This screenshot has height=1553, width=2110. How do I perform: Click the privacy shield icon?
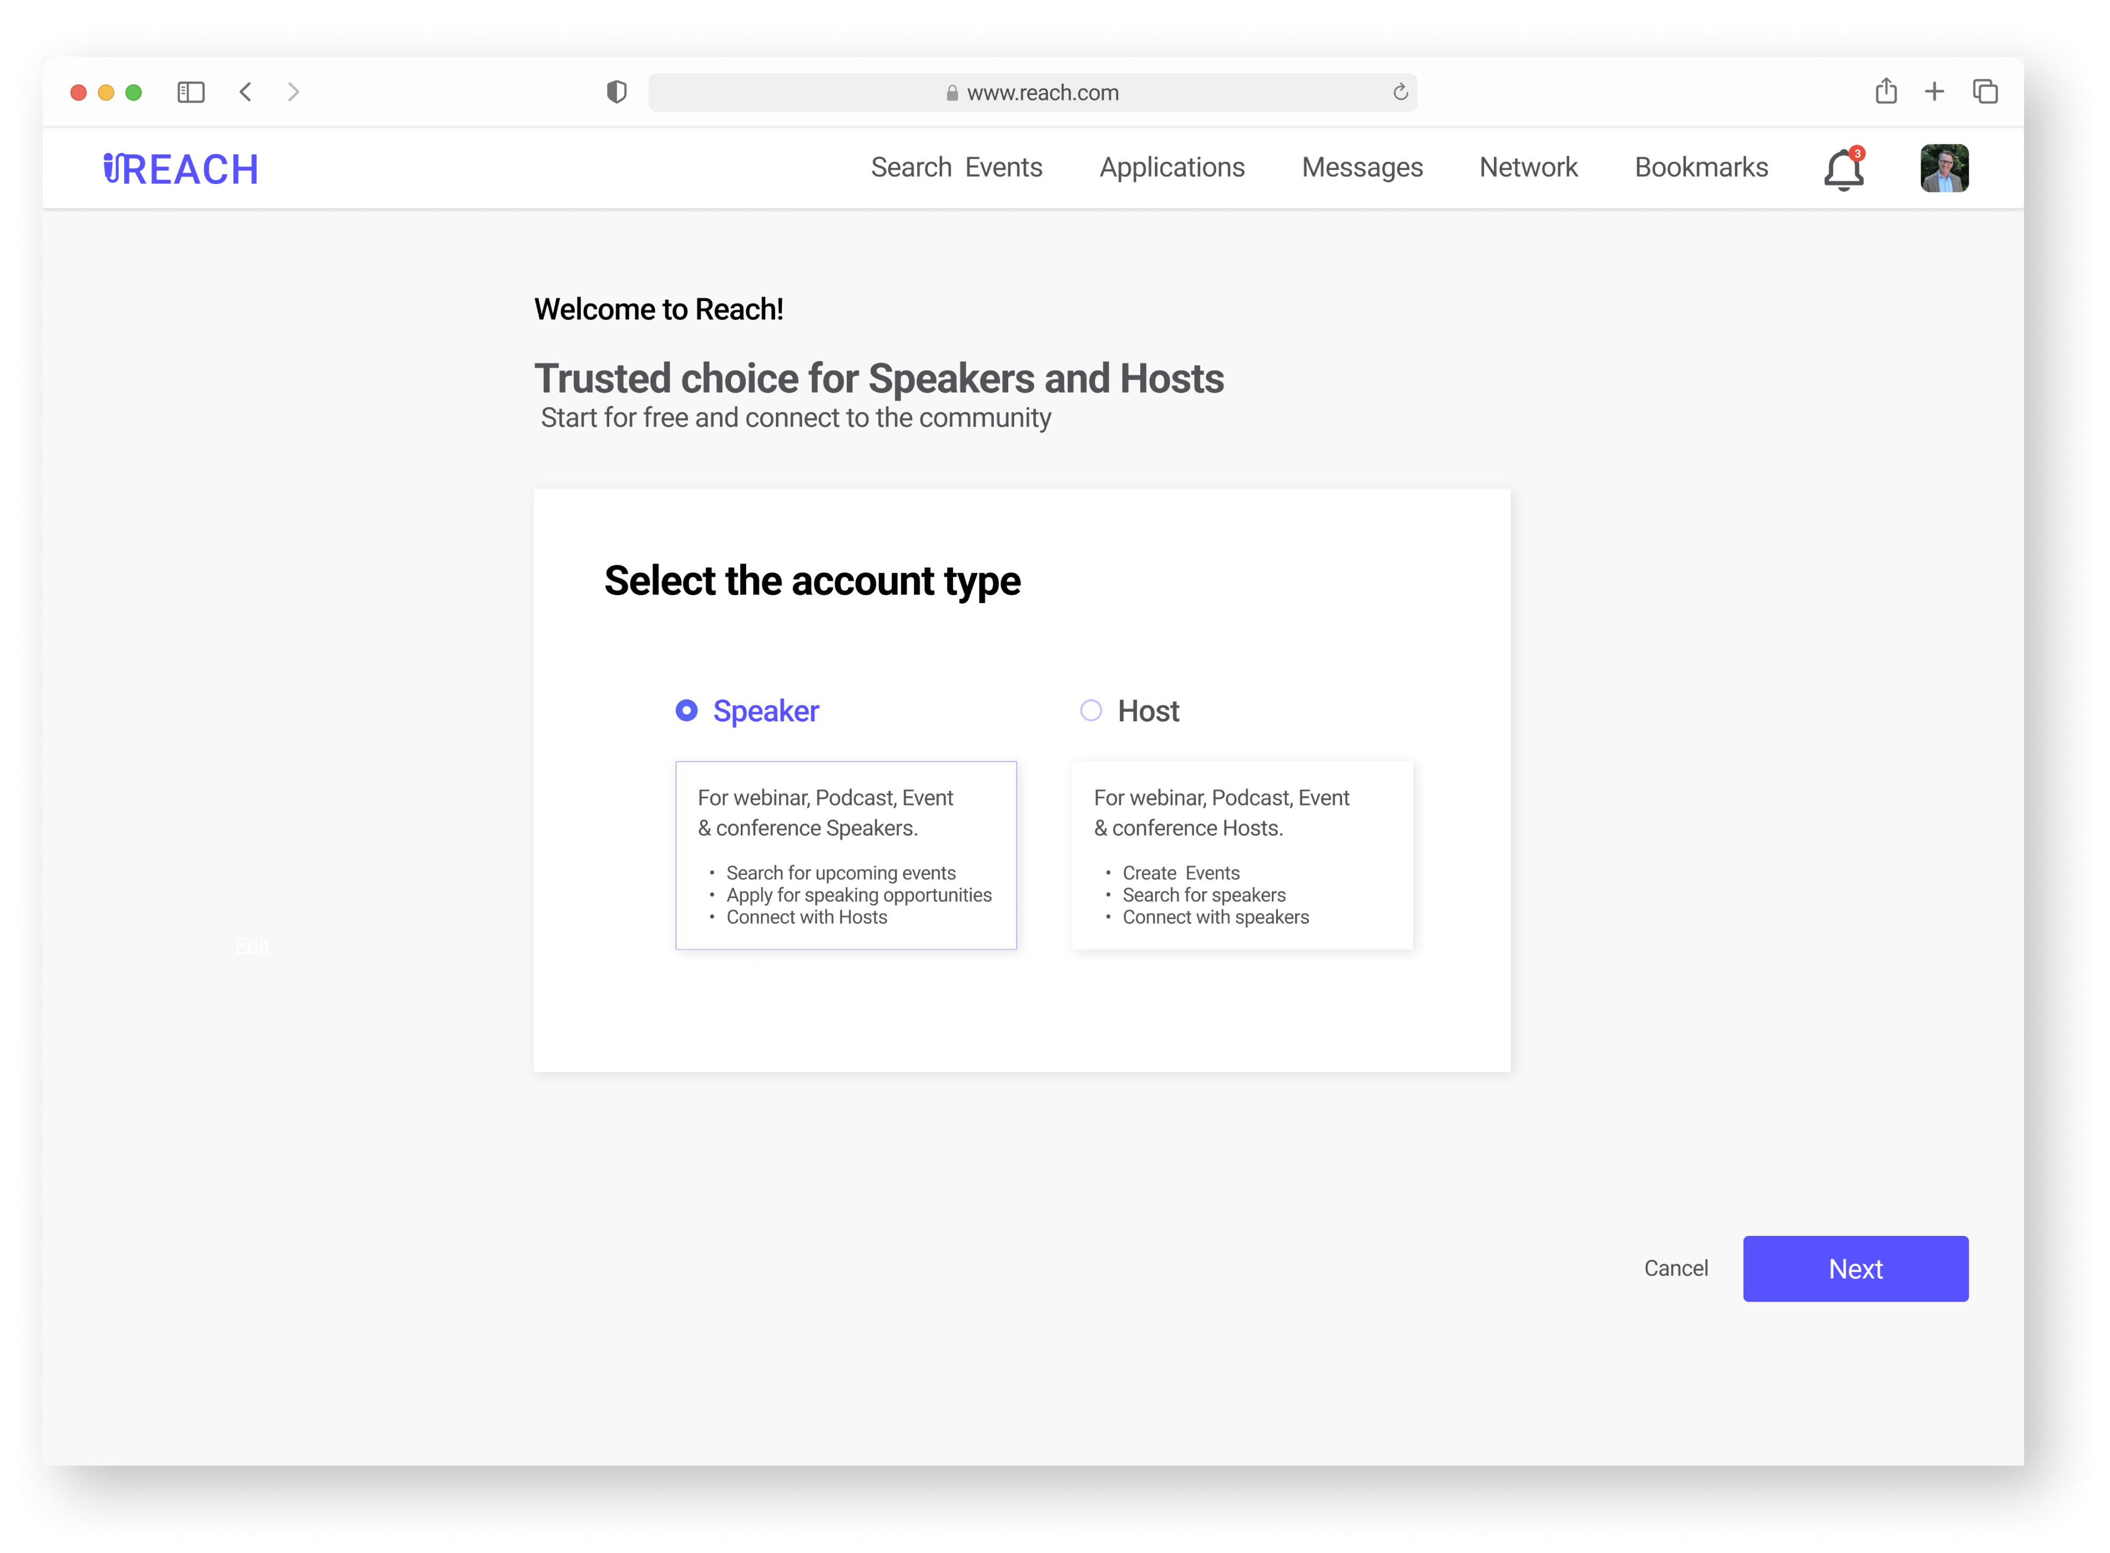click(617, 92)
